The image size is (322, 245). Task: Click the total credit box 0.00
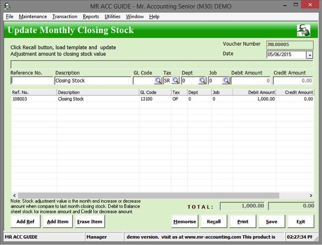coord(291,206)
